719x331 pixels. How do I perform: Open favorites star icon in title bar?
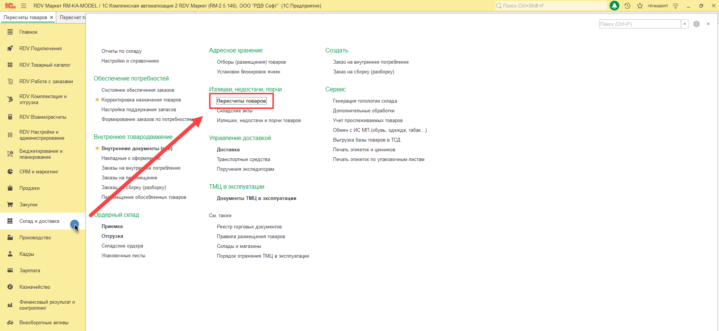640,6
